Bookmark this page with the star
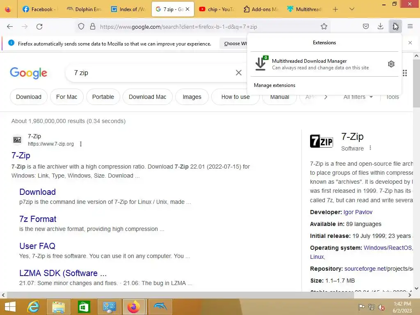The height and width of the screenshot is (315, 420). [324, 26]
